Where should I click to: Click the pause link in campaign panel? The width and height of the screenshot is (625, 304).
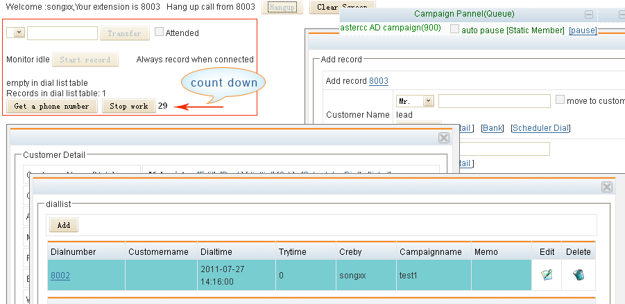click(x=582, y=30)
